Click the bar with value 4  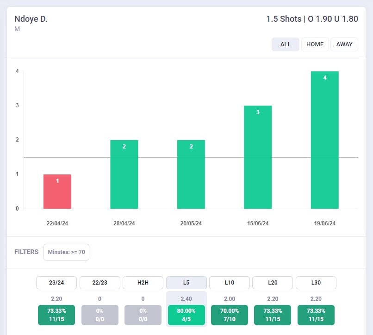[x=325, y=140]
